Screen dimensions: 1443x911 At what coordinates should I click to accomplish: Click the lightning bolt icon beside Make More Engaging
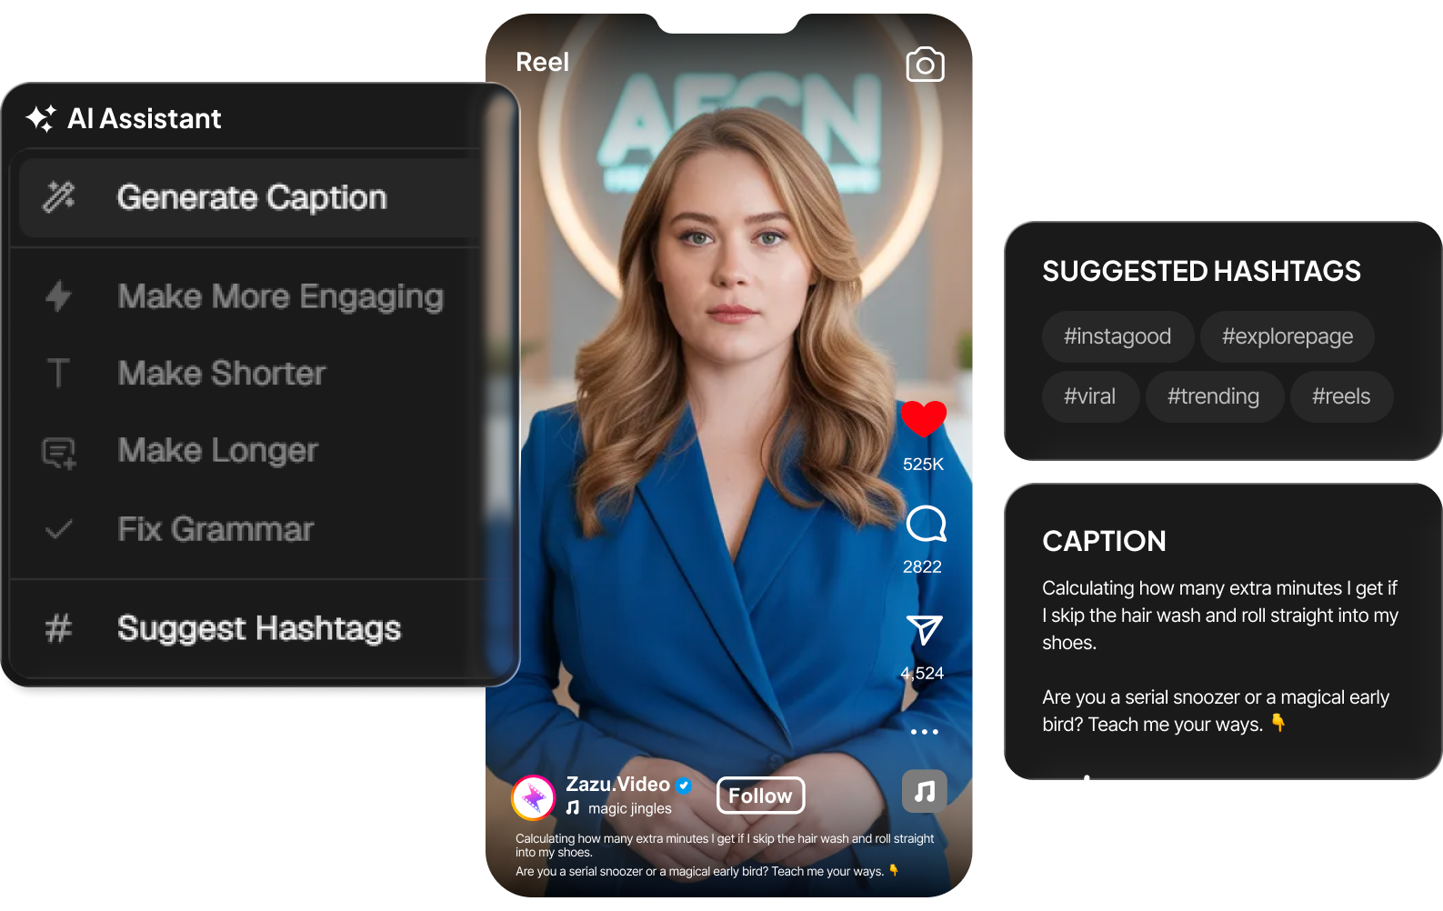59,295
